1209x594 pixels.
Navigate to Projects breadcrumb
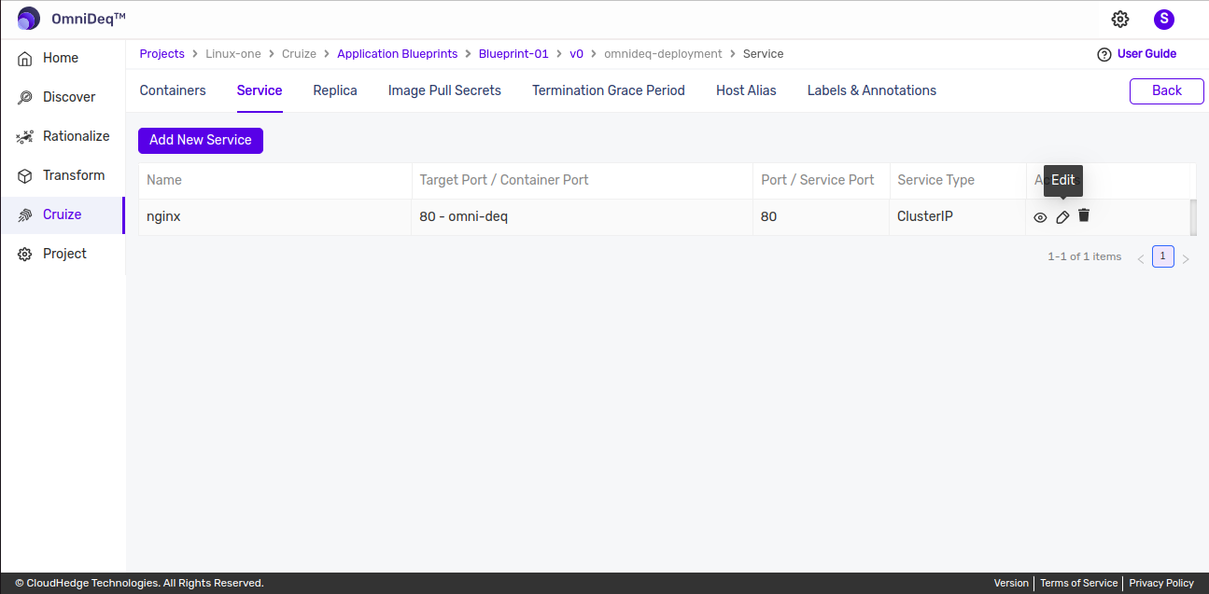pos(162,54)
